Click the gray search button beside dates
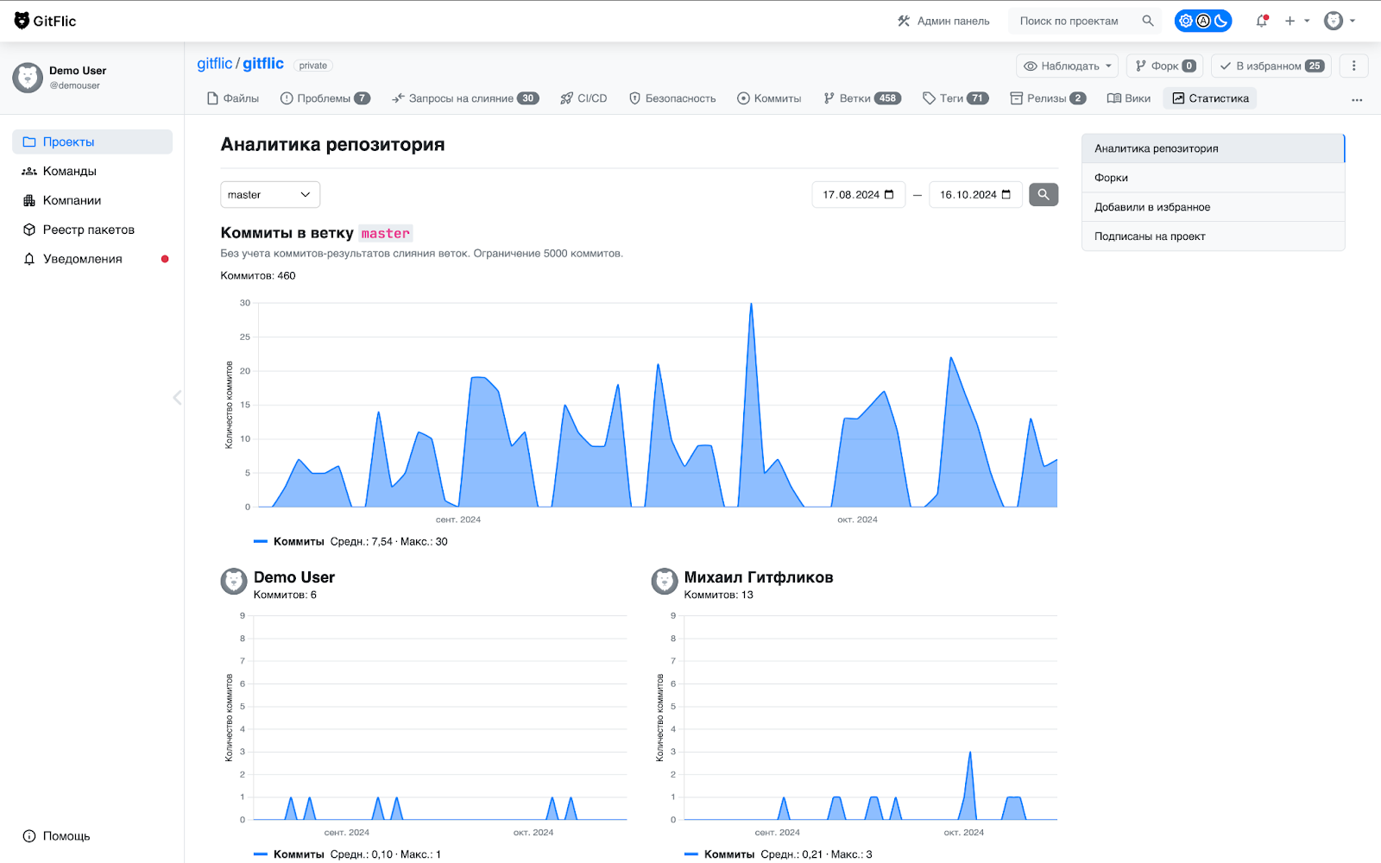The image size is (1381, 863). (1044, 195)
